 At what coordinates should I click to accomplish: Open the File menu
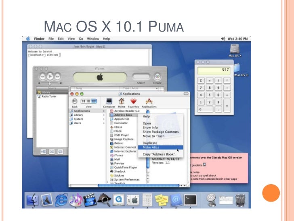coord(51,39)
